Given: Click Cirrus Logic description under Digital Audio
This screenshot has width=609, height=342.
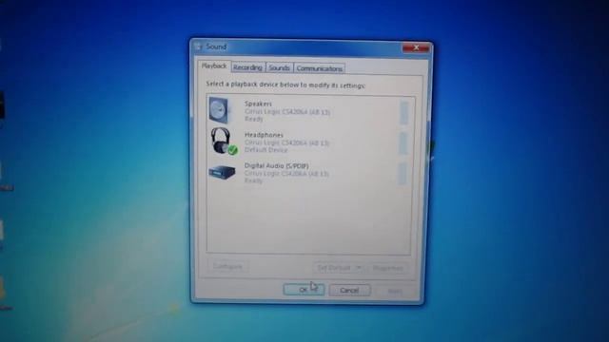Looking at the screenshot, I should (286, 173).
